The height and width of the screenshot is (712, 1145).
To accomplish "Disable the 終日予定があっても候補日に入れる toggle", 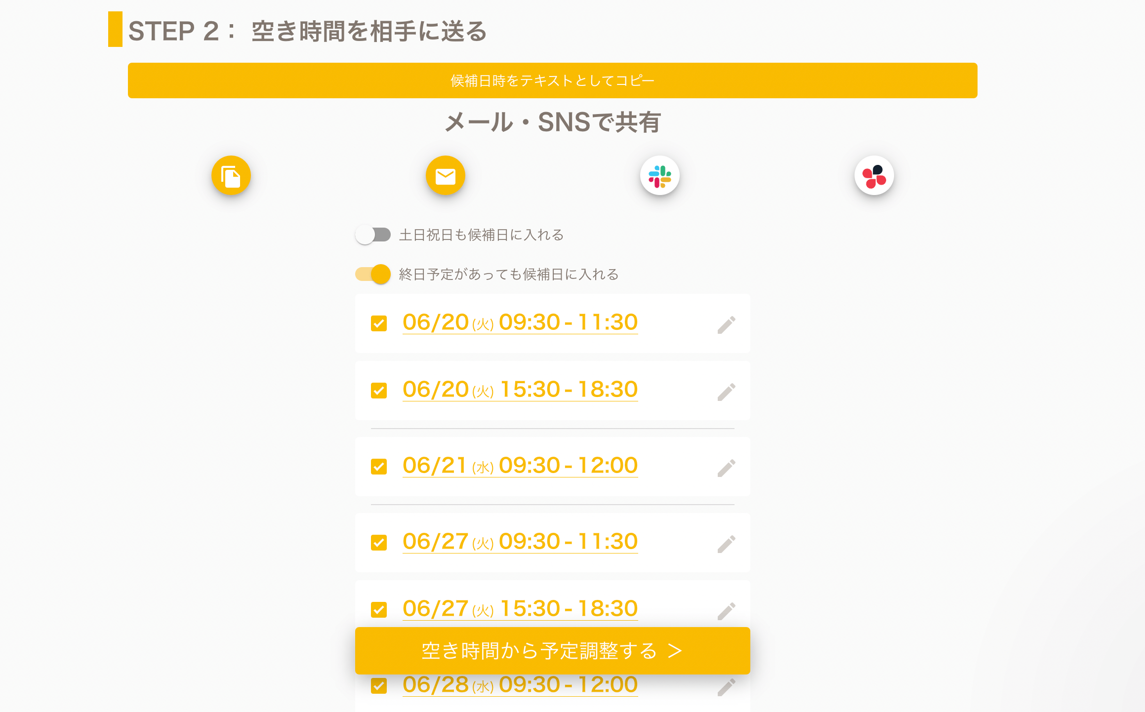I will click(x=373, y=274).
